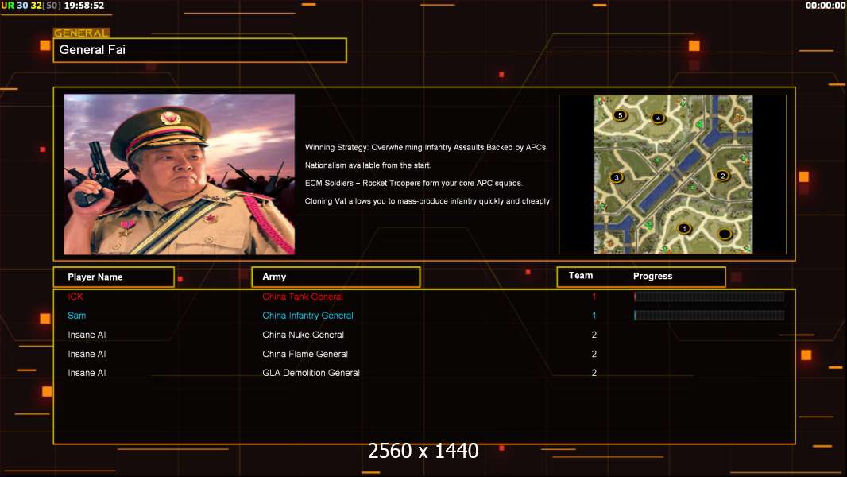Click the loading progress bar for ICK
This screenshot has height=477, width=847.
click(709, 297)
